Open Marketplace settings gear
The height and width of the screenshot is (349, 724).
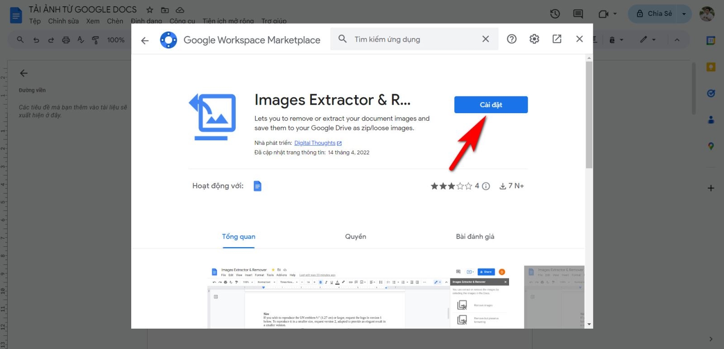(x=534, y=39)
